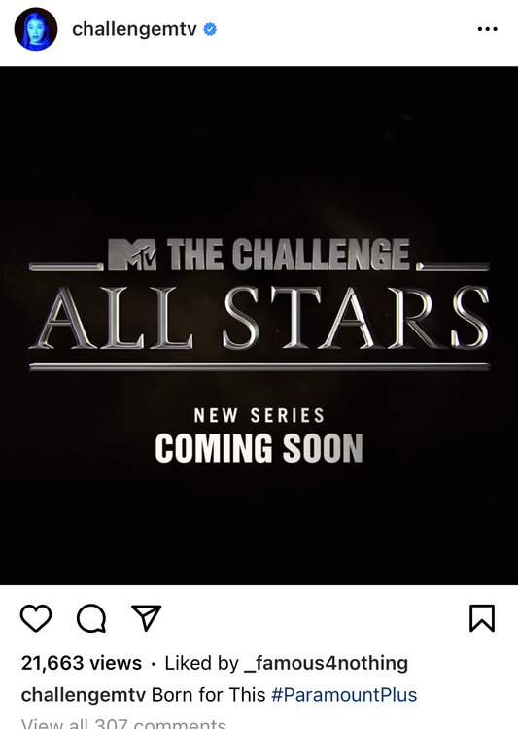The image size is (518, 729).
Task: Share the post using the paper plane icon
Action: point(147,618)
